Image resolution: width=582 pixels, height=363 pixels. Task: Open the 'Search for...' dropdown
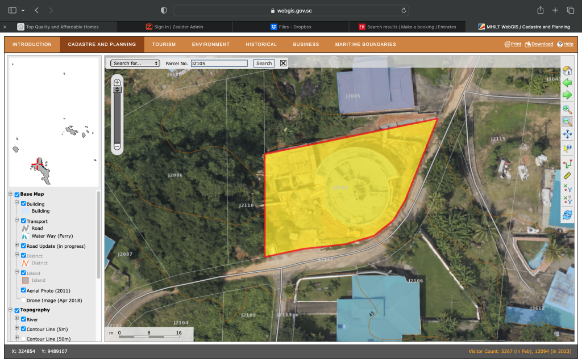[x=135, y=64]
